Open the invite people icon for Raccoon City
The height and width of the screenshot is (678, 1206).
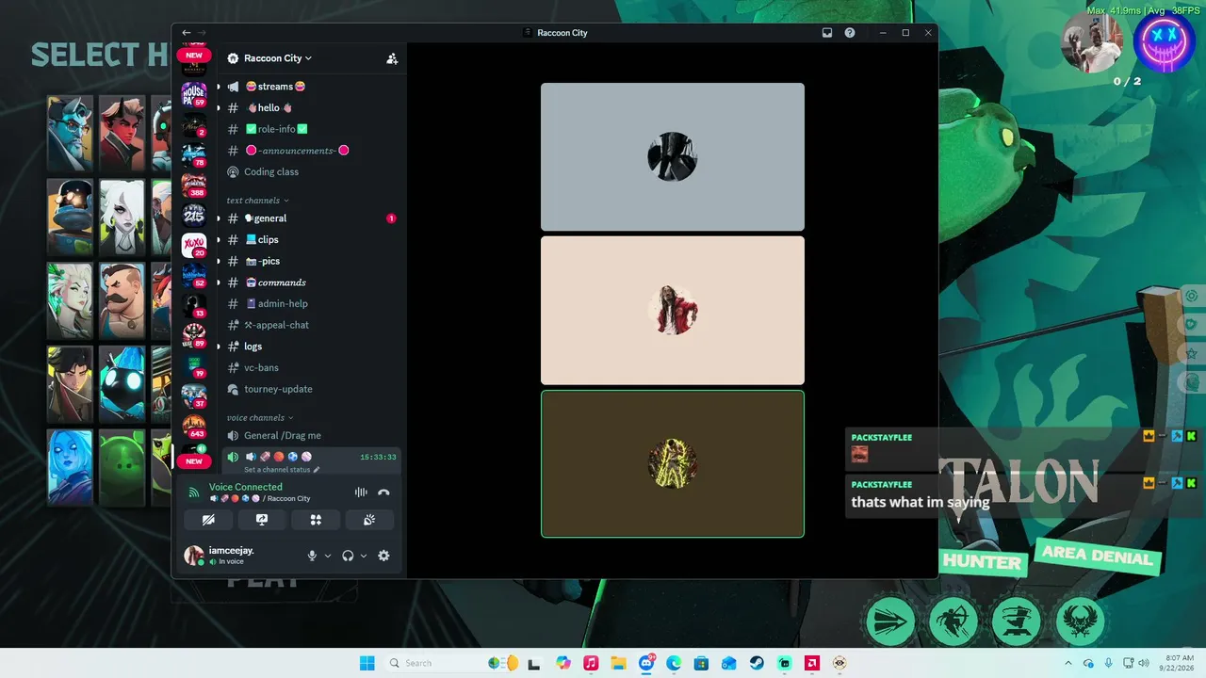[392, 58]
